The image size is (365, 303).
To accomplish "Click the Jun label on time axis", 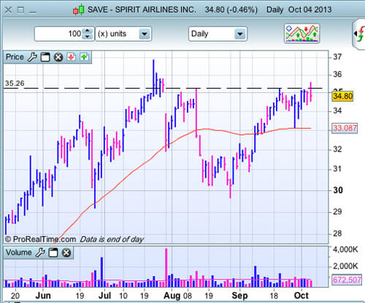I will point(43,296).
